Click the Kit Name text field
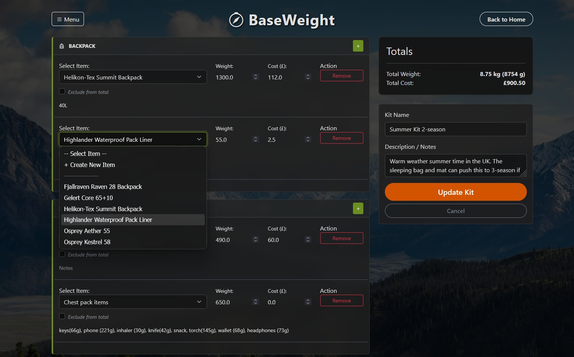Viewport: 574px width, 357px height. (x=455, y=129)
